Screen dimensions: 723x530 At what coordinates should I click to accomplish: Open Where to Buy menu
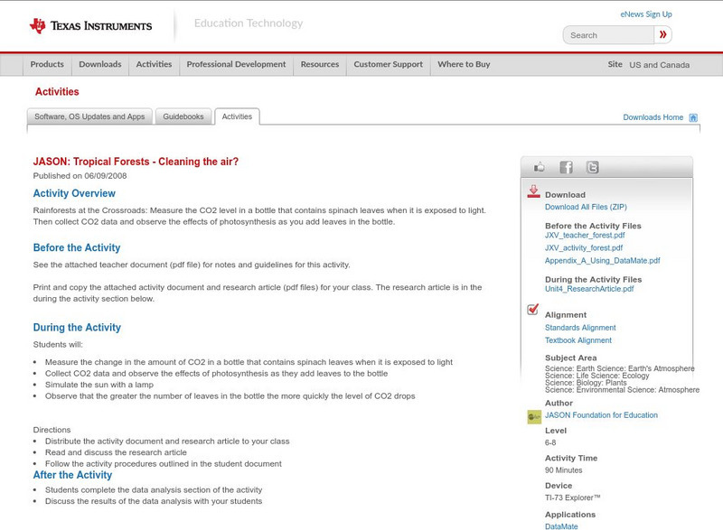pyautogui.click(x=464, y=64)
